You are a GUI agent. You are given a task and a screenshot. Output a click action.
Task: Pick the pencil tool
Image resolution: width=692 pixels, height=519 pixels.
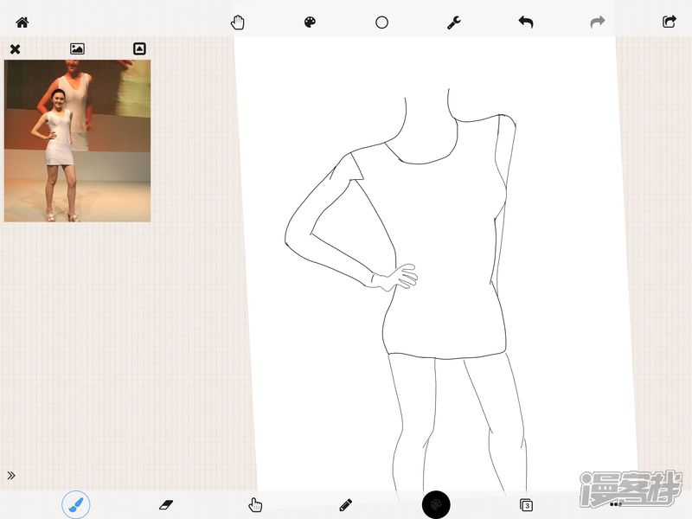tap(345, 504)
